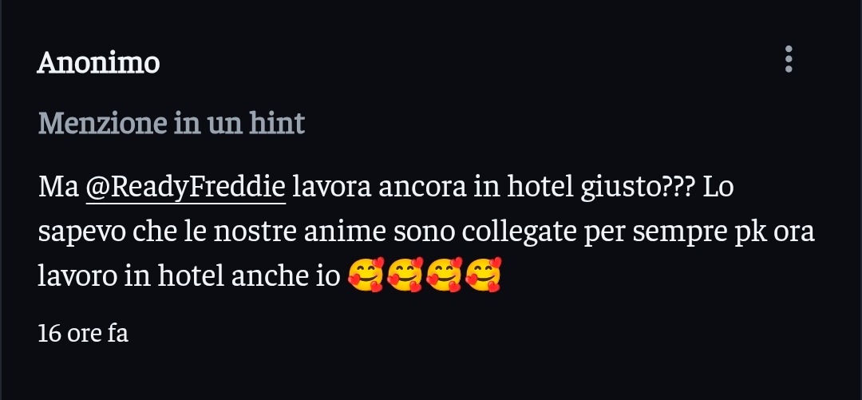Open the three-dot options menu
Image resolution: width=862 pixels, height=400 pixels.
click(x=789, y=59)
